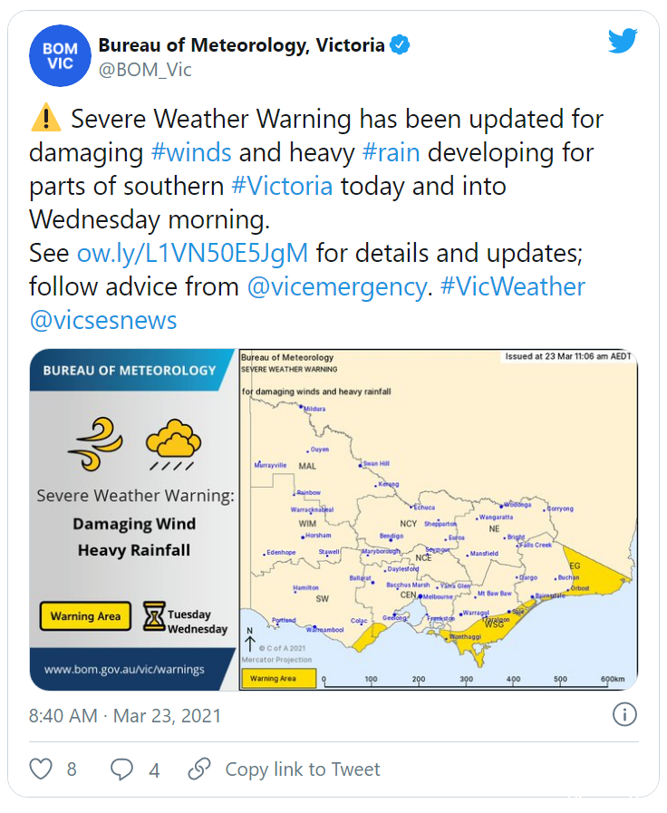Open tweet info circle icon
Image resolution: width=667 pixels, height=813 pixels.
(624, 714)
